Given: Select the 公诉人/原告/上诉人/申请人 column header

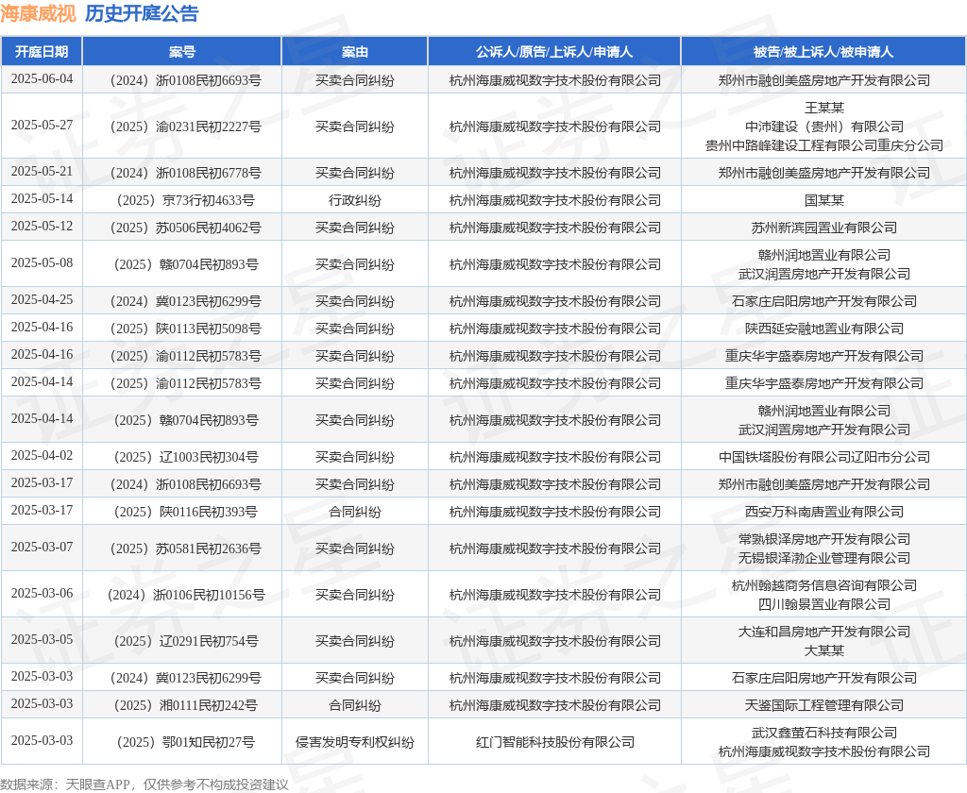Looking at the screenshot, I should click(554, 52).
